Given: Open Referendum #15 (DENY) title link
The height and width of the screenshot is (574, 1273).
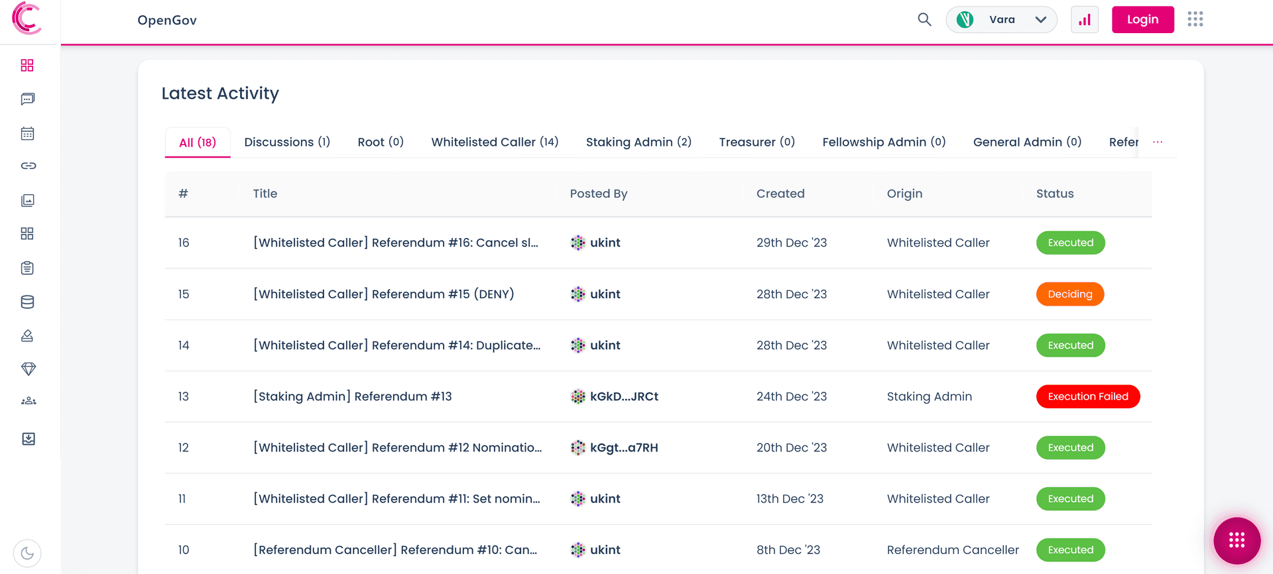Looking at the screenshot, I should point(383,294).
